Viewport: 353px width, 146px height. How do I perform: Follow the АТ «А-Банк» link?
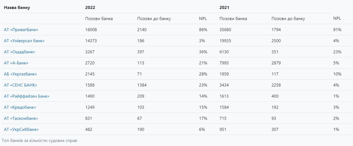tap(16, 63)
